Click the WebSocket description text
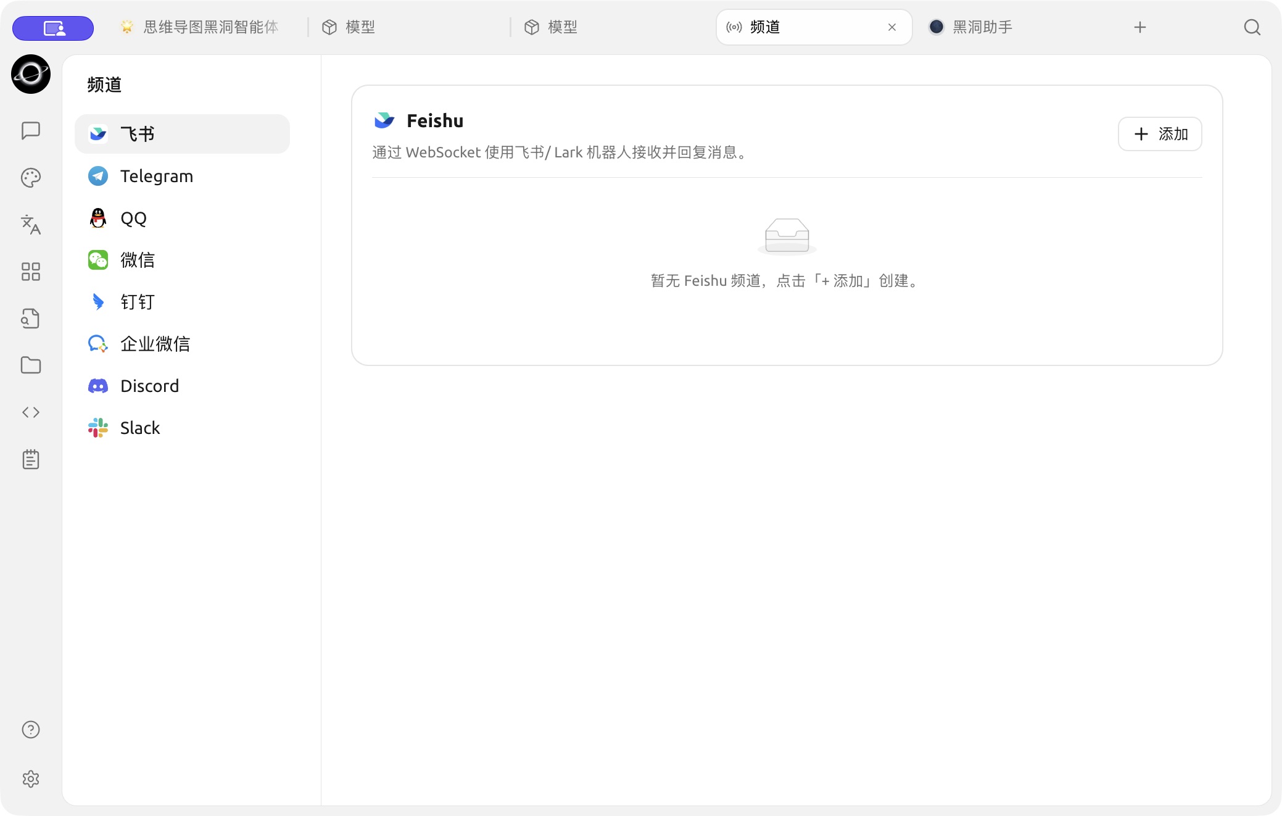This screenshot has height=816, width=1282. coord(561,152)
